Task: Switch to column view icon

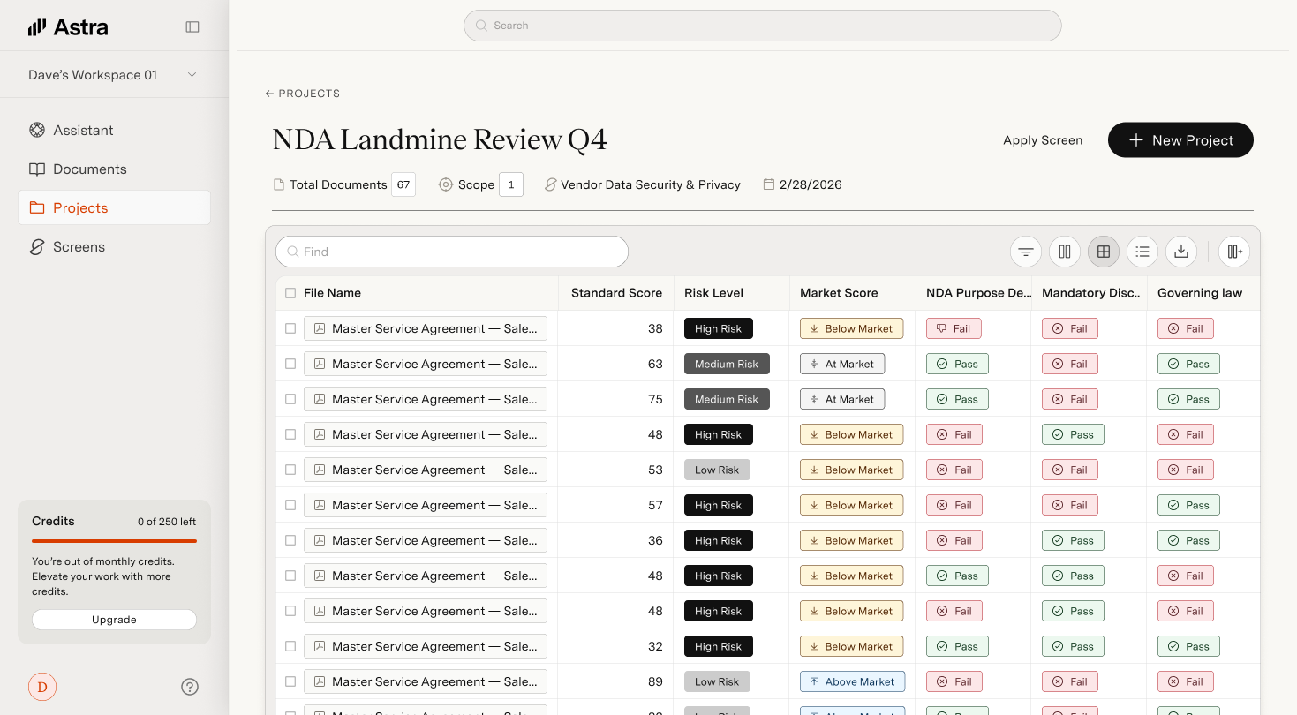Action: pyautogui.click(x=1065, y=252)
